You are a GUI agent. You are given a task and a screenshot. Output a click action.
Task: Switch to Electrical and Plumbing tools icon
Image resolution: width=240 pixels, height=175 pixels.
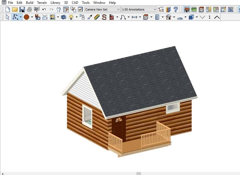(x=209, y=9)
